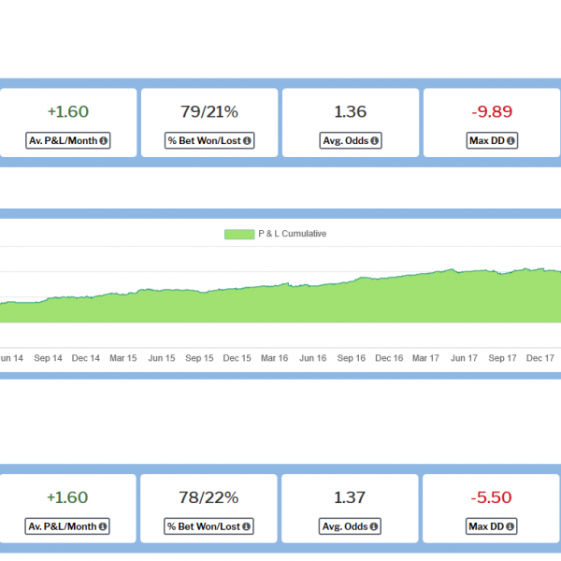Image resolution: width=561 pixels, height=561 pixels.
Task: Select the 79/21% win/loss value
Action: coord(209,112)
